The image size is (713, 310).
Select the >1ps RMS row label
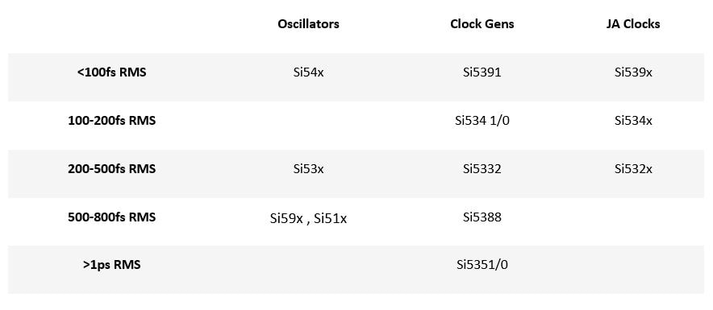[111, 265]
